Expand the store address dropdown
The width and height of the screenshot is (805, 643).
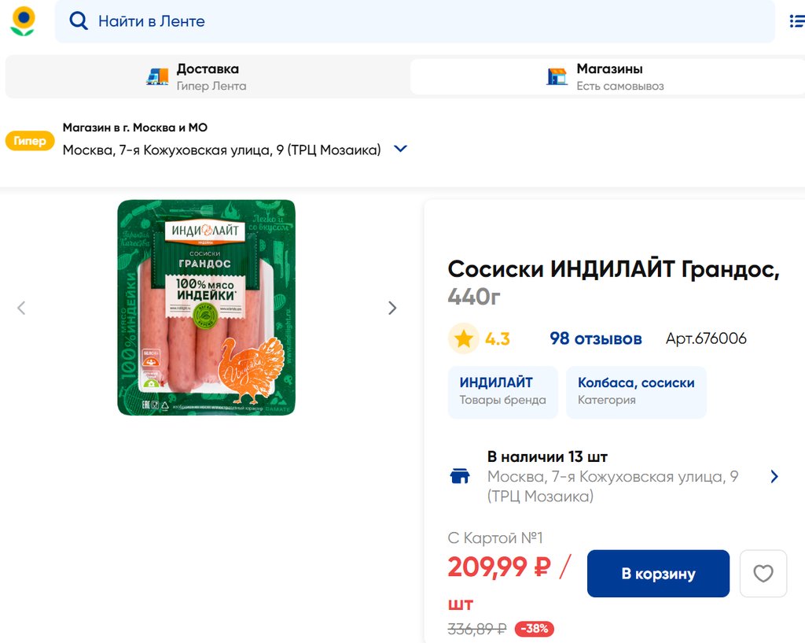click(400, 149)
